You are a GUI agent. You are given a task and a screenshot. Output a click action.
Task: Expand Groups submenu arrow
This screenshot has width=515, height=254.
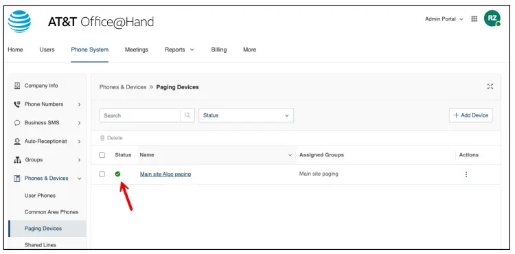(x=79, y=160)
